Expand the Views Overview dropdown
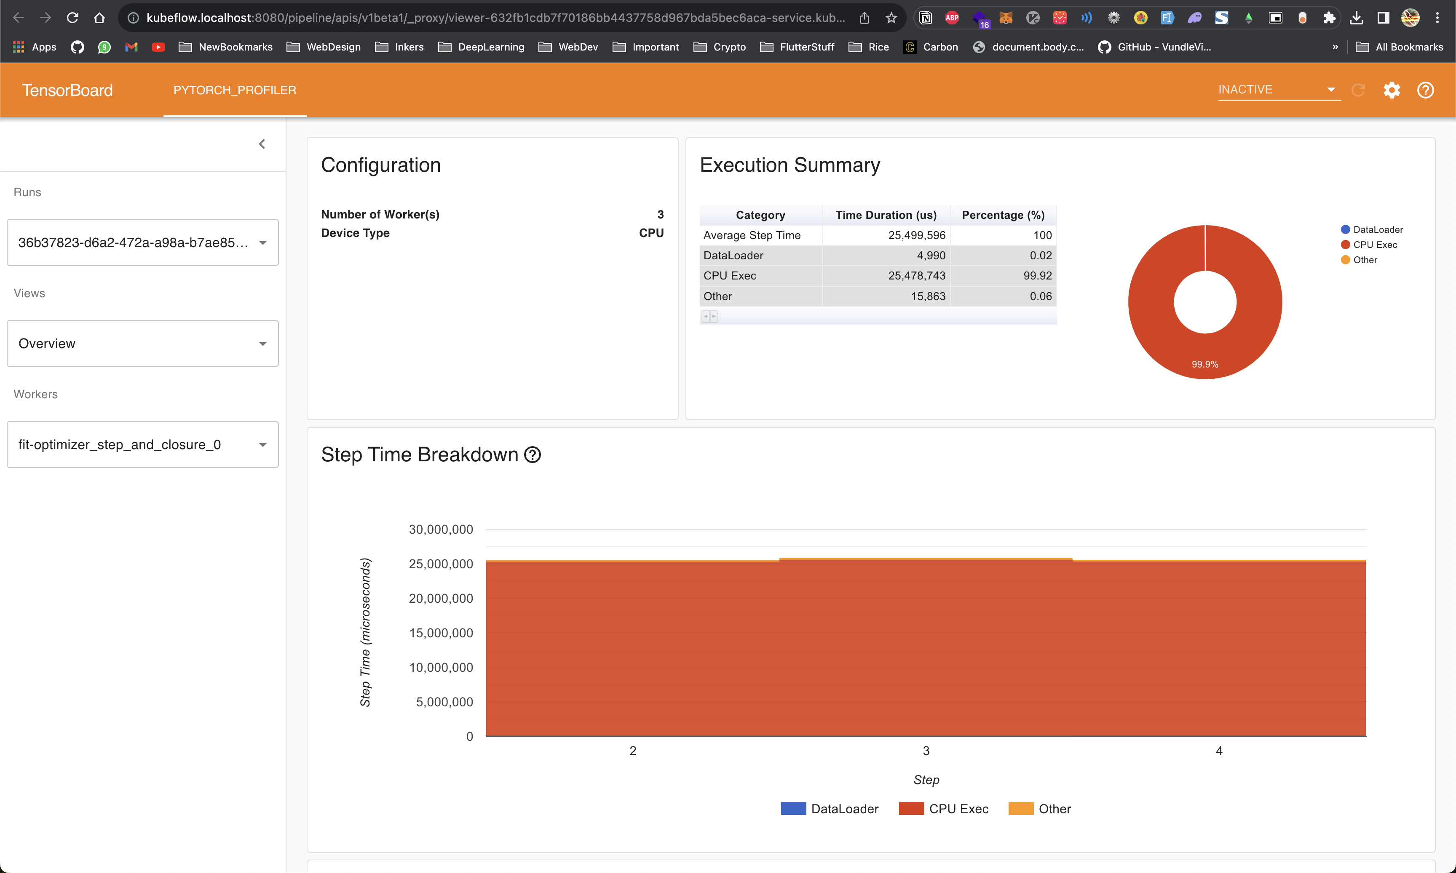 click(x=142, y=343)
